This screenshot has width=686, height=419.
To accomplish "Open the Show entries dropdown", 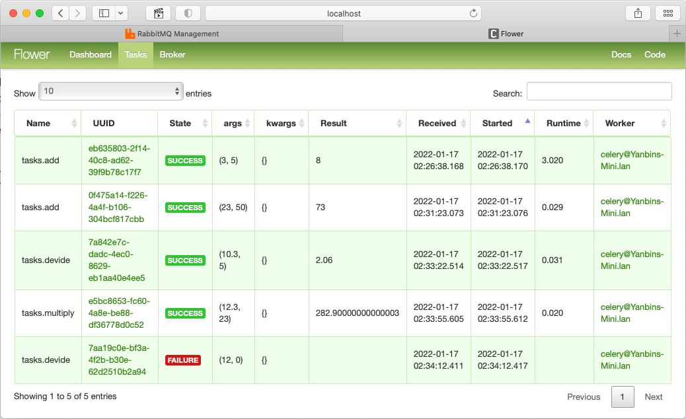I will 110,91.
